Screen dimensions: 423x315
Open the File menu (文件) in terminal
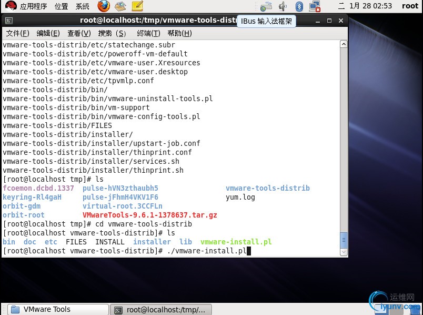(x=17, y=33)
